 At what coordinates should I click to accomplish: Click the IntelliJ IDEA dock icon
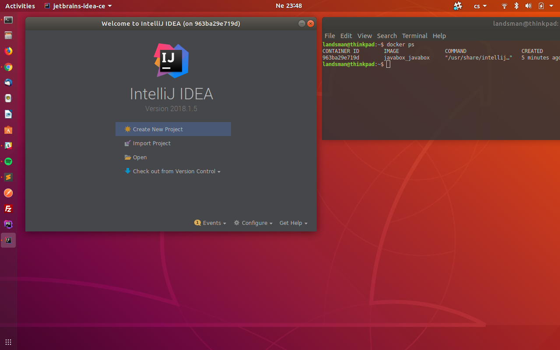pos(8,240)
